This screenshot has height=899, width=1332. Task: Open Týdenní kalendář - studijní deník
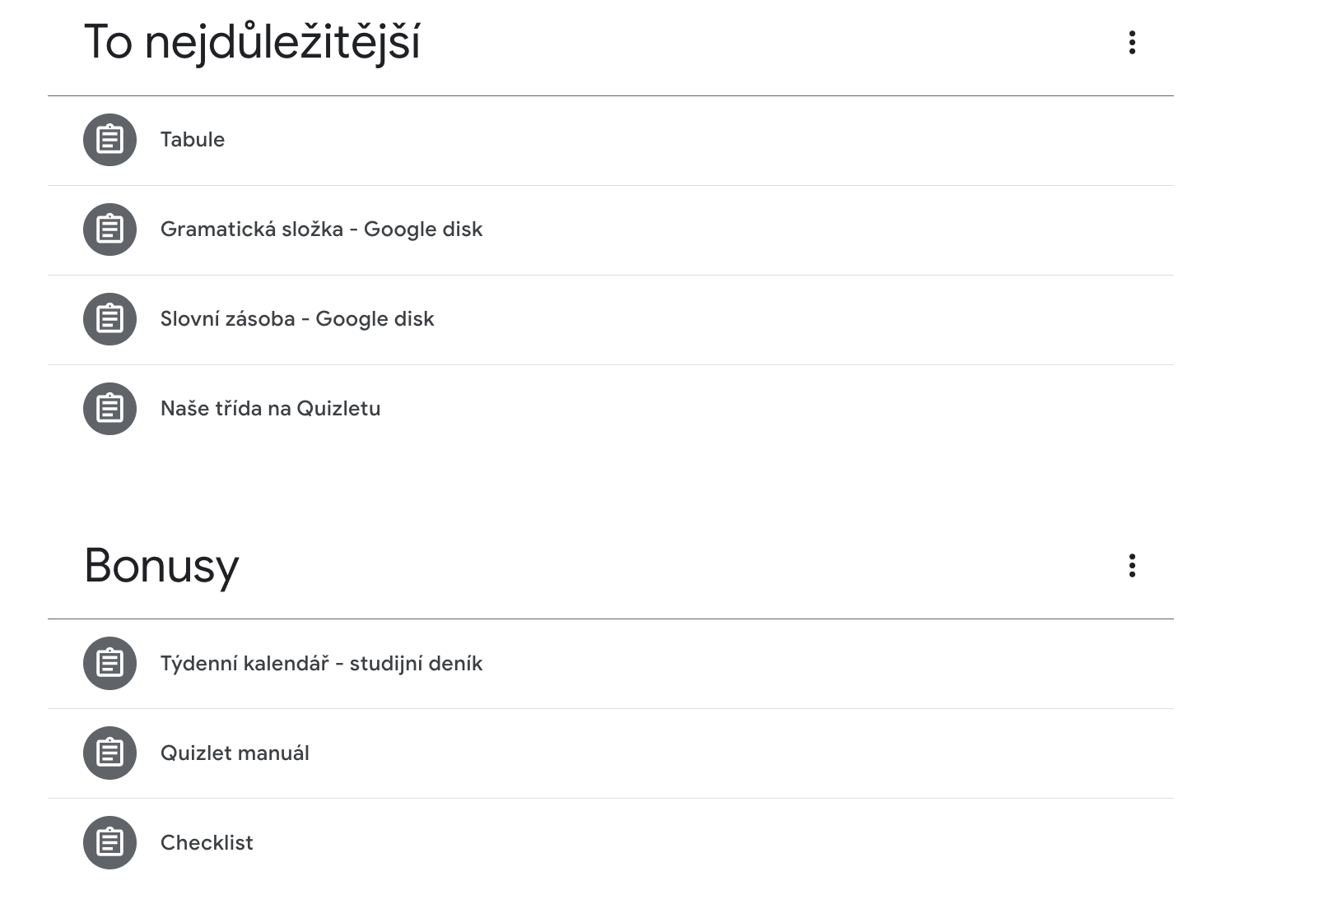click(321, 664)
